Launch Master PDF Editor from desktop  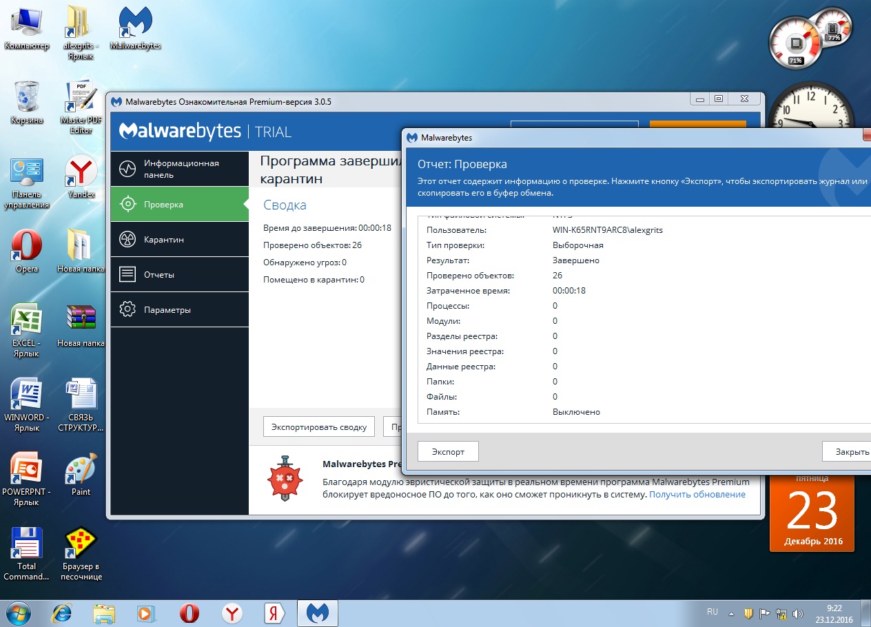81,107
